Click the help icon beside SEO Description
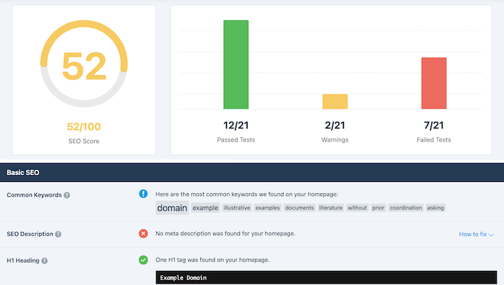The width and height of the screenshot is (504, 285). point(58,234)
